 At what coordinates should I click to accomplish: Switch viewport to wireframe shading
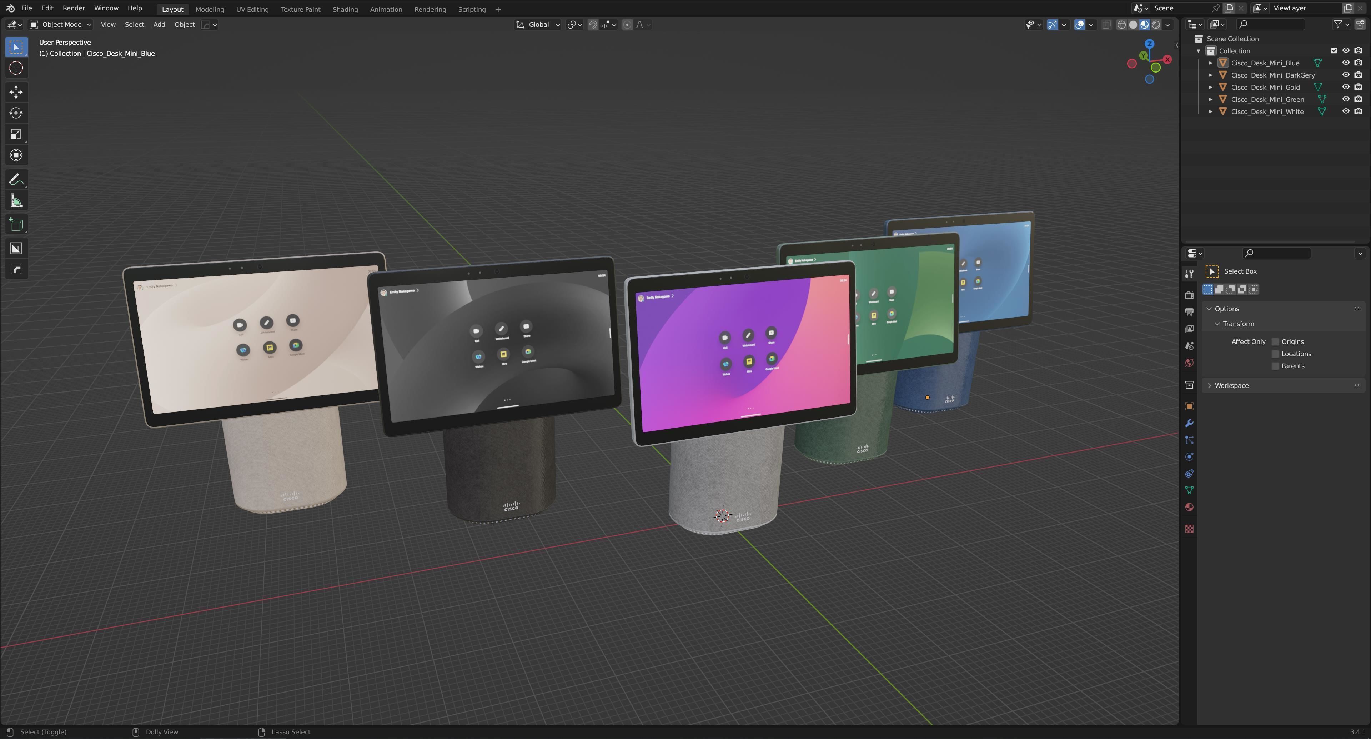point(1121,25)
